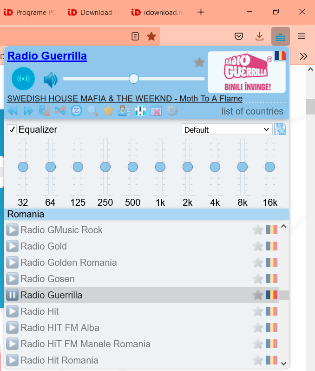Screen dimensions: 315x371
Task: Switch to the Download browser tab
Action: click(94, 12)
